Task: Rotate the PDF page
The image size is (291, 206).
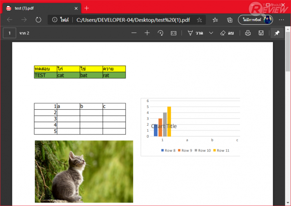Action: [160, 33]
